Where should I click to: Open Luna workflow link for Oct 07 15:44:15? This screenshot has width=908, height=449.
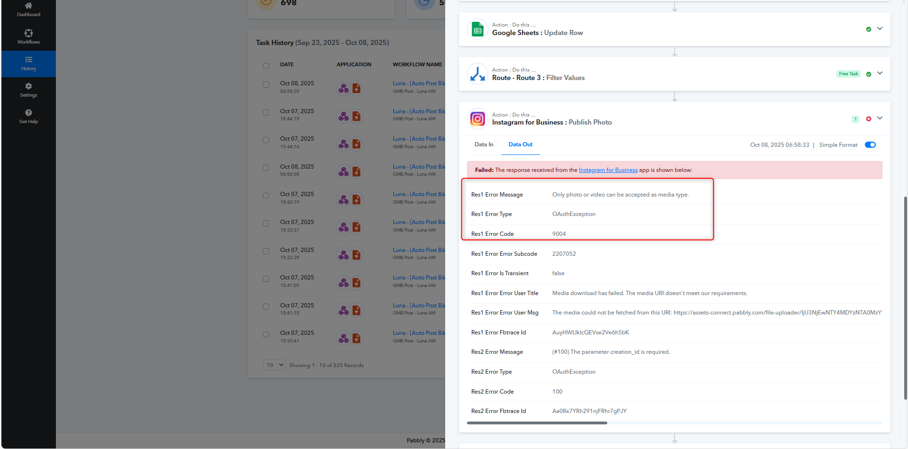pyautogui.click(x=418, y=111)
